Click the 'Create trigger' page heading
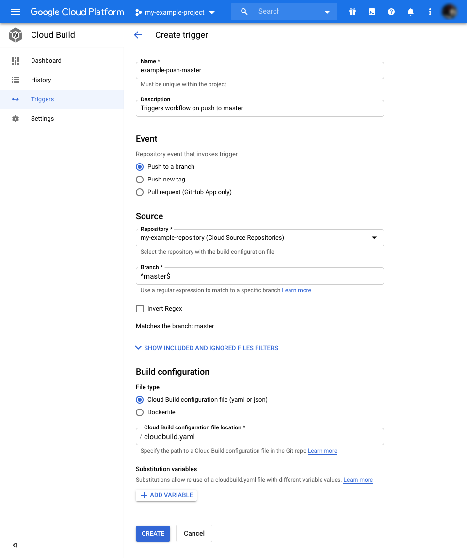The width and height of the screenshot is (467, 558). tap(181, 35)
